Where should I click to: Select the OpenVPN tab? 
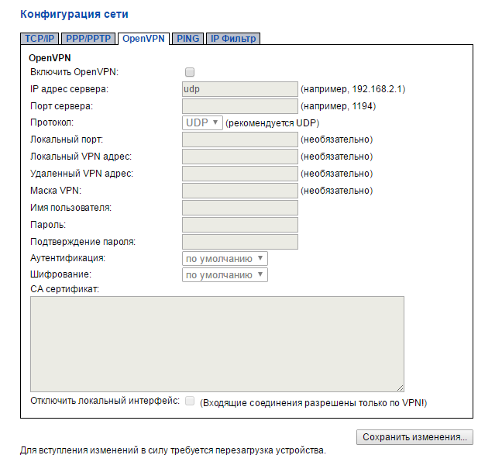coord(143,39)
